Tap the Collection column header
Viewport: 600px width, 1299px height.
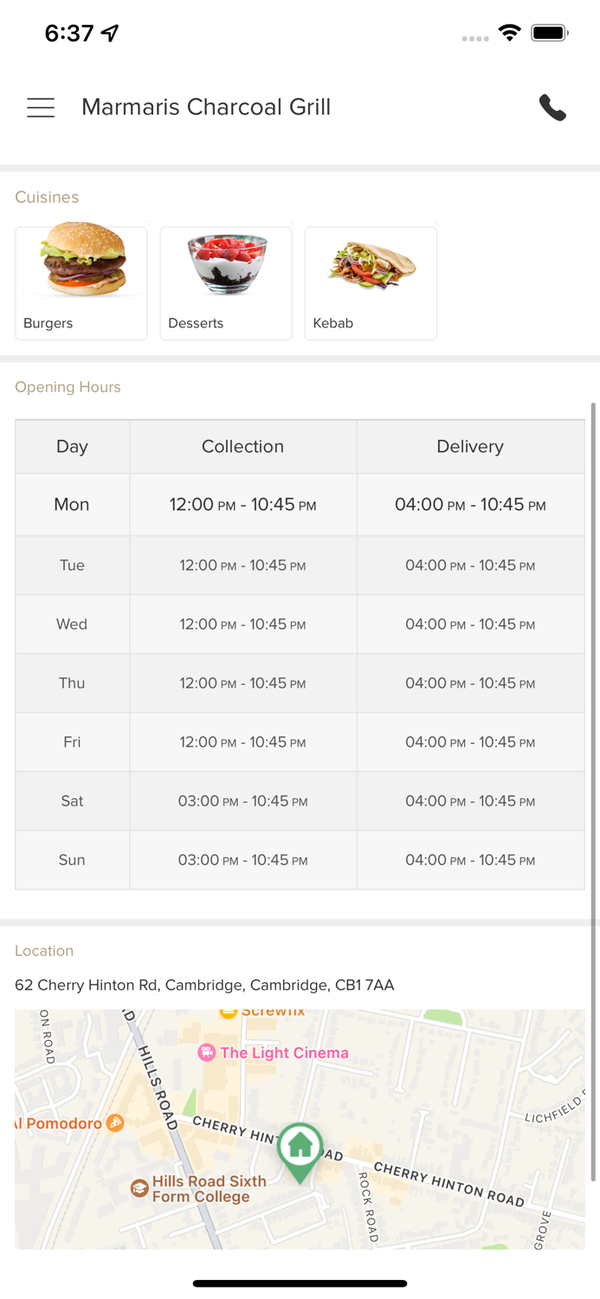pos(242,447)
